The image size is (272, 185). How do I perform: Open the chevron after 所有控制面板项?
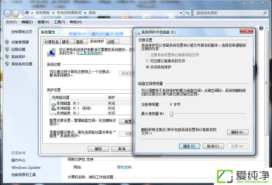click(x=85, y=13)
